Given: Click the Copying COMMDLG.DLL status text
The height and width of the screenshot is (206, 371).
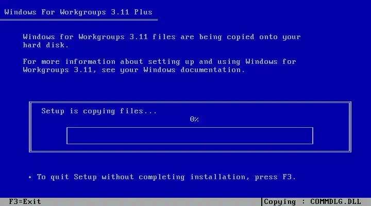Looking at the screenshot, I should point(312,202).
